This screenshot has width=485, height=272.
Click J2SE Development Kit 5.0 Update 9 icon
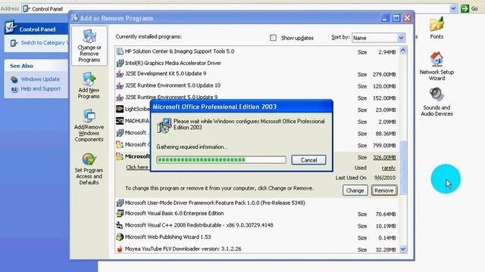pyautogui.click(x=120, y=74)
